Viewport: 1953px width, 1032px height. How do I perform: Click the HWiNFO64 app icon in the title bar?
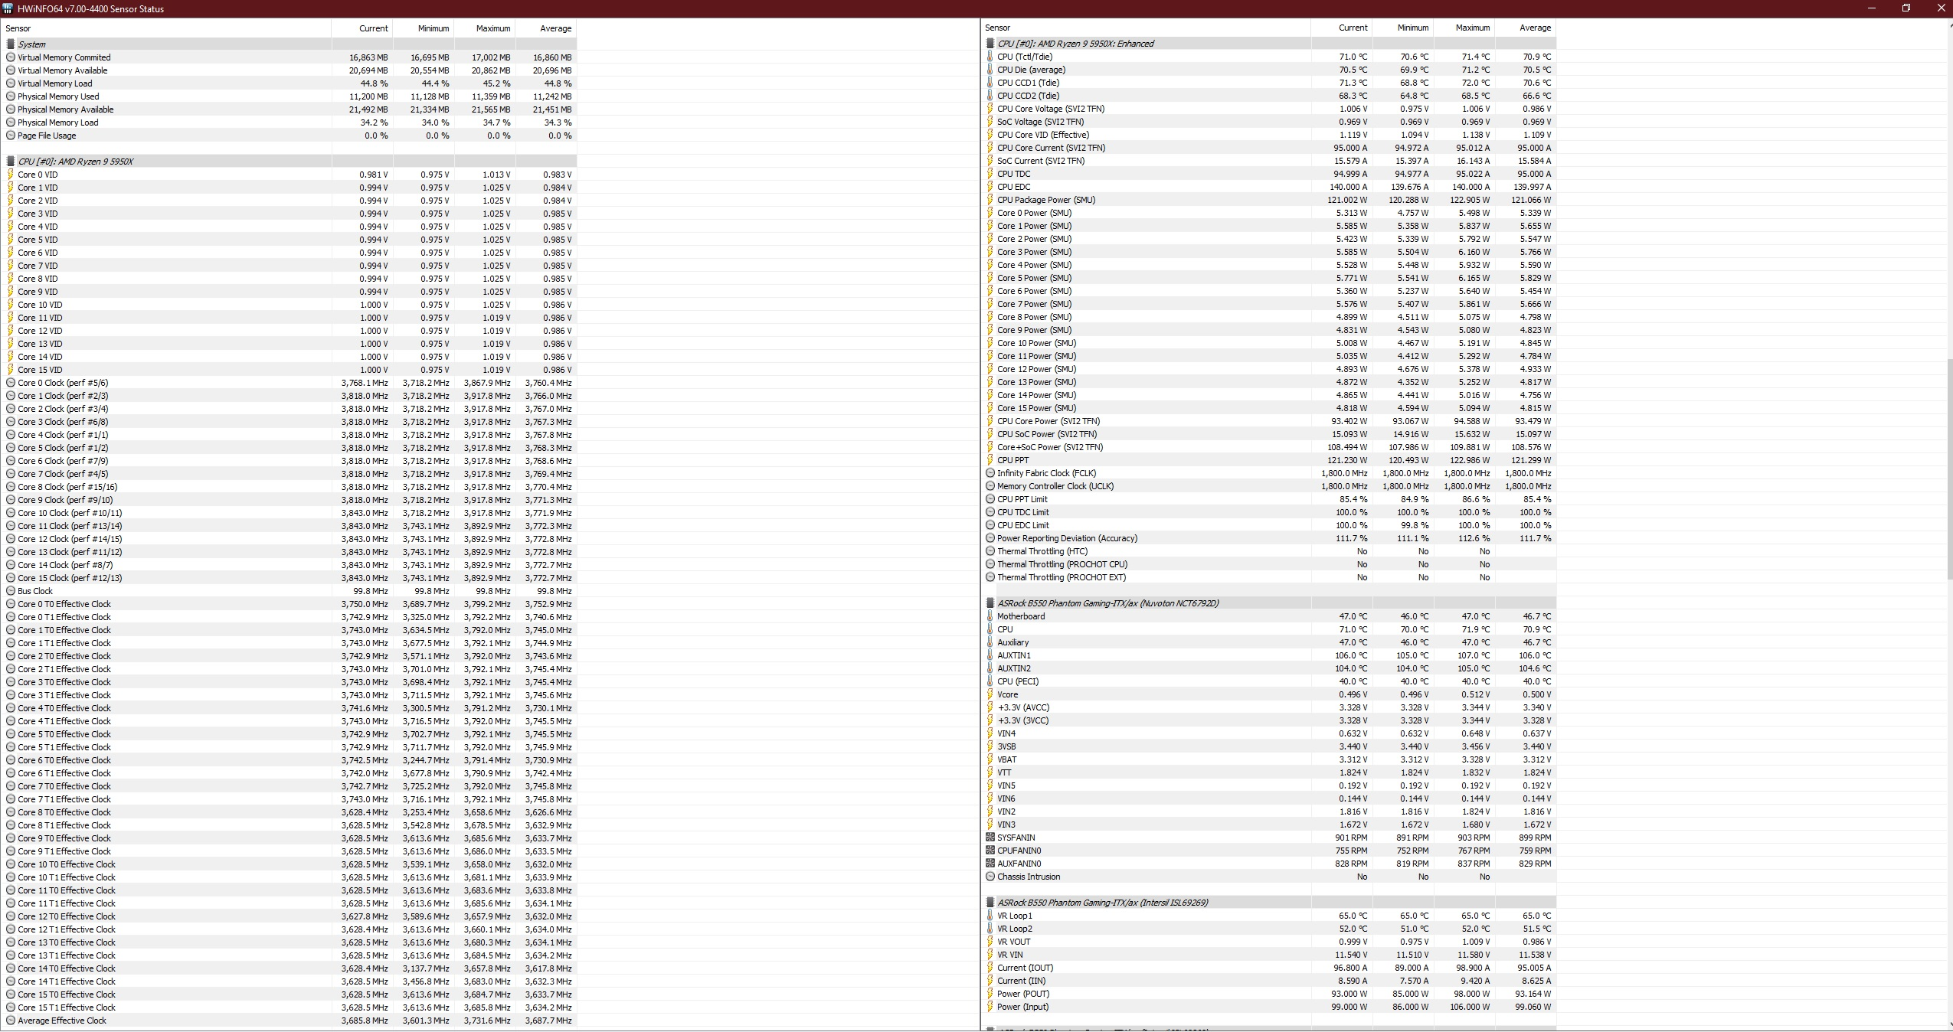click(x=8, y=8)
